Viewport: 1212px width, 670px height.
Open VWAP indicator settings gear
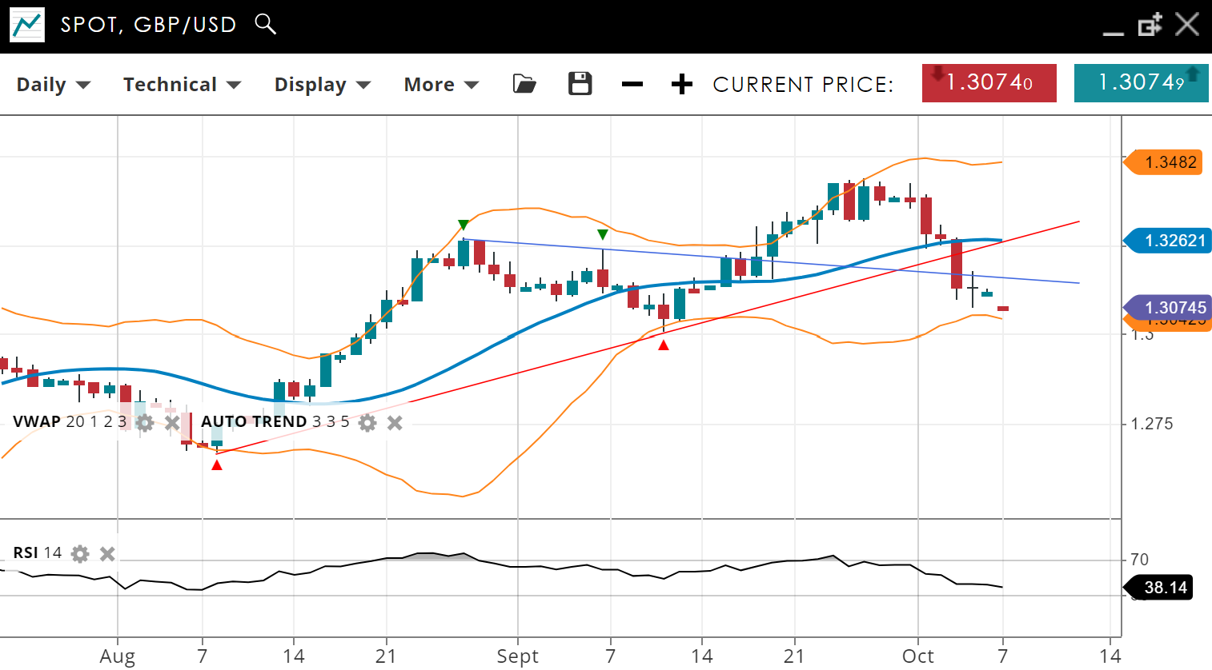coord(145,423)
